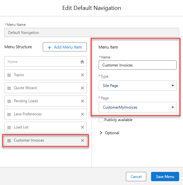The width and height of the screenshot is (183, 185).
Task: Grab the Topics drag handle icon
Action: tap(9, 75)
